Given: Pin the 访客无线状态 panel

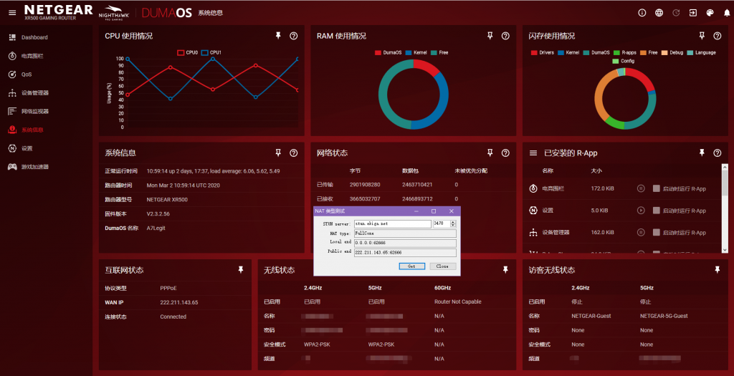Looking at the screenshot, I should point(717,269).
